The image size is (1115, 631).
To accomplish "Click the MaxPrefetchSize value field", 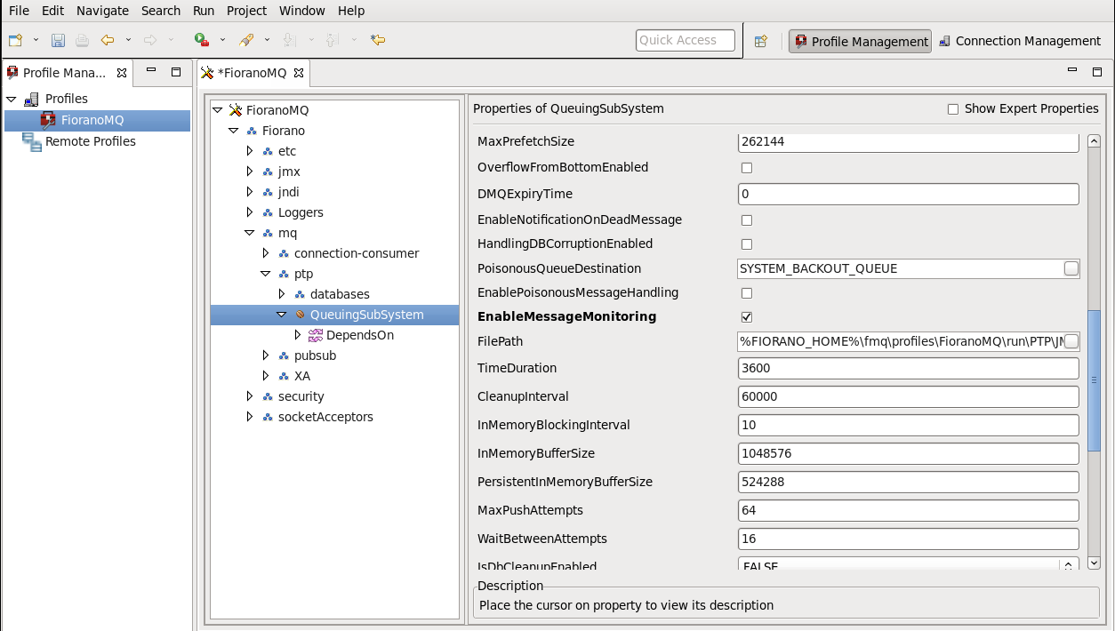I will point(909,141).
